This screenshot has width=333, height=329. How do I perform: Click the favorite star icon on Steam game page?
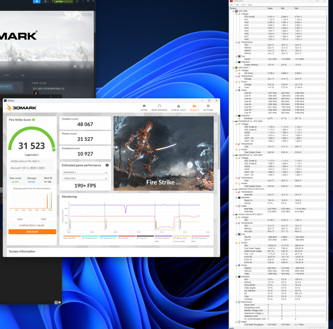88,66
